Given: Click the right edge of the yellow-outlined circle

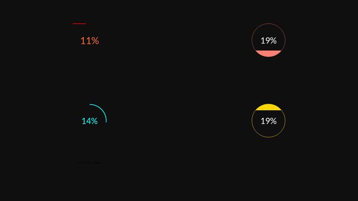Looking at the screenshot, I should click(x=285, y=121).
